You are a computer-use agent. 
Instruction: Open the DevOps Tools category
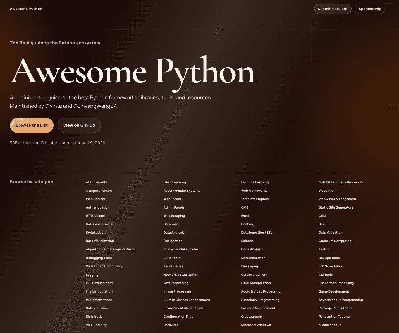click(x=329, y=258)
